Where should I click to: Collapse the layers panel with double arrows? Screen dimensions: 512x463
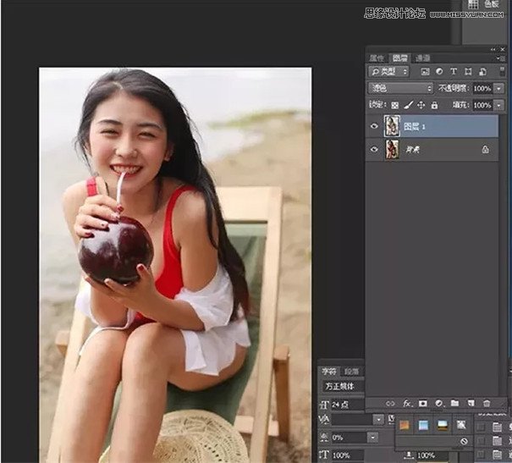click(x=493, y=50)
